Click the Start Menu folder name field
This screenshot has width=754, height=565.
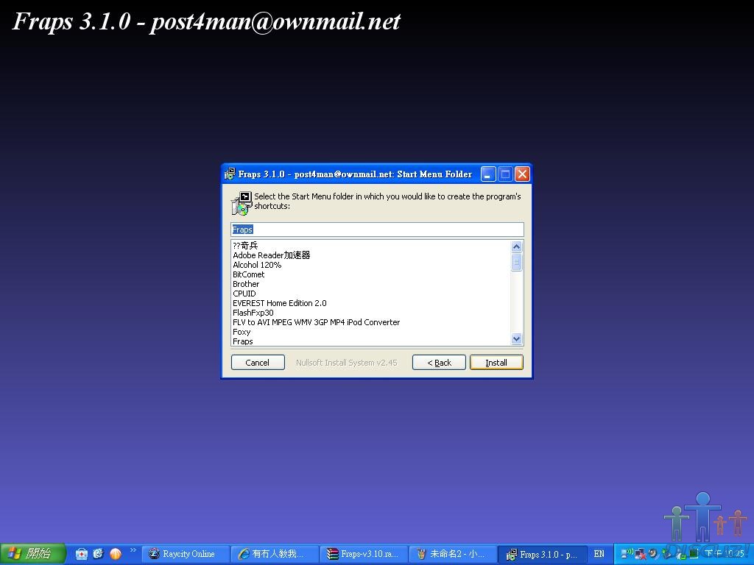click(377, 230)
